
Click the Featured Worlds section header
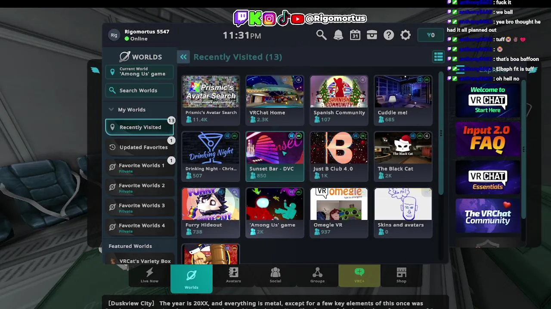coord(130,246)
